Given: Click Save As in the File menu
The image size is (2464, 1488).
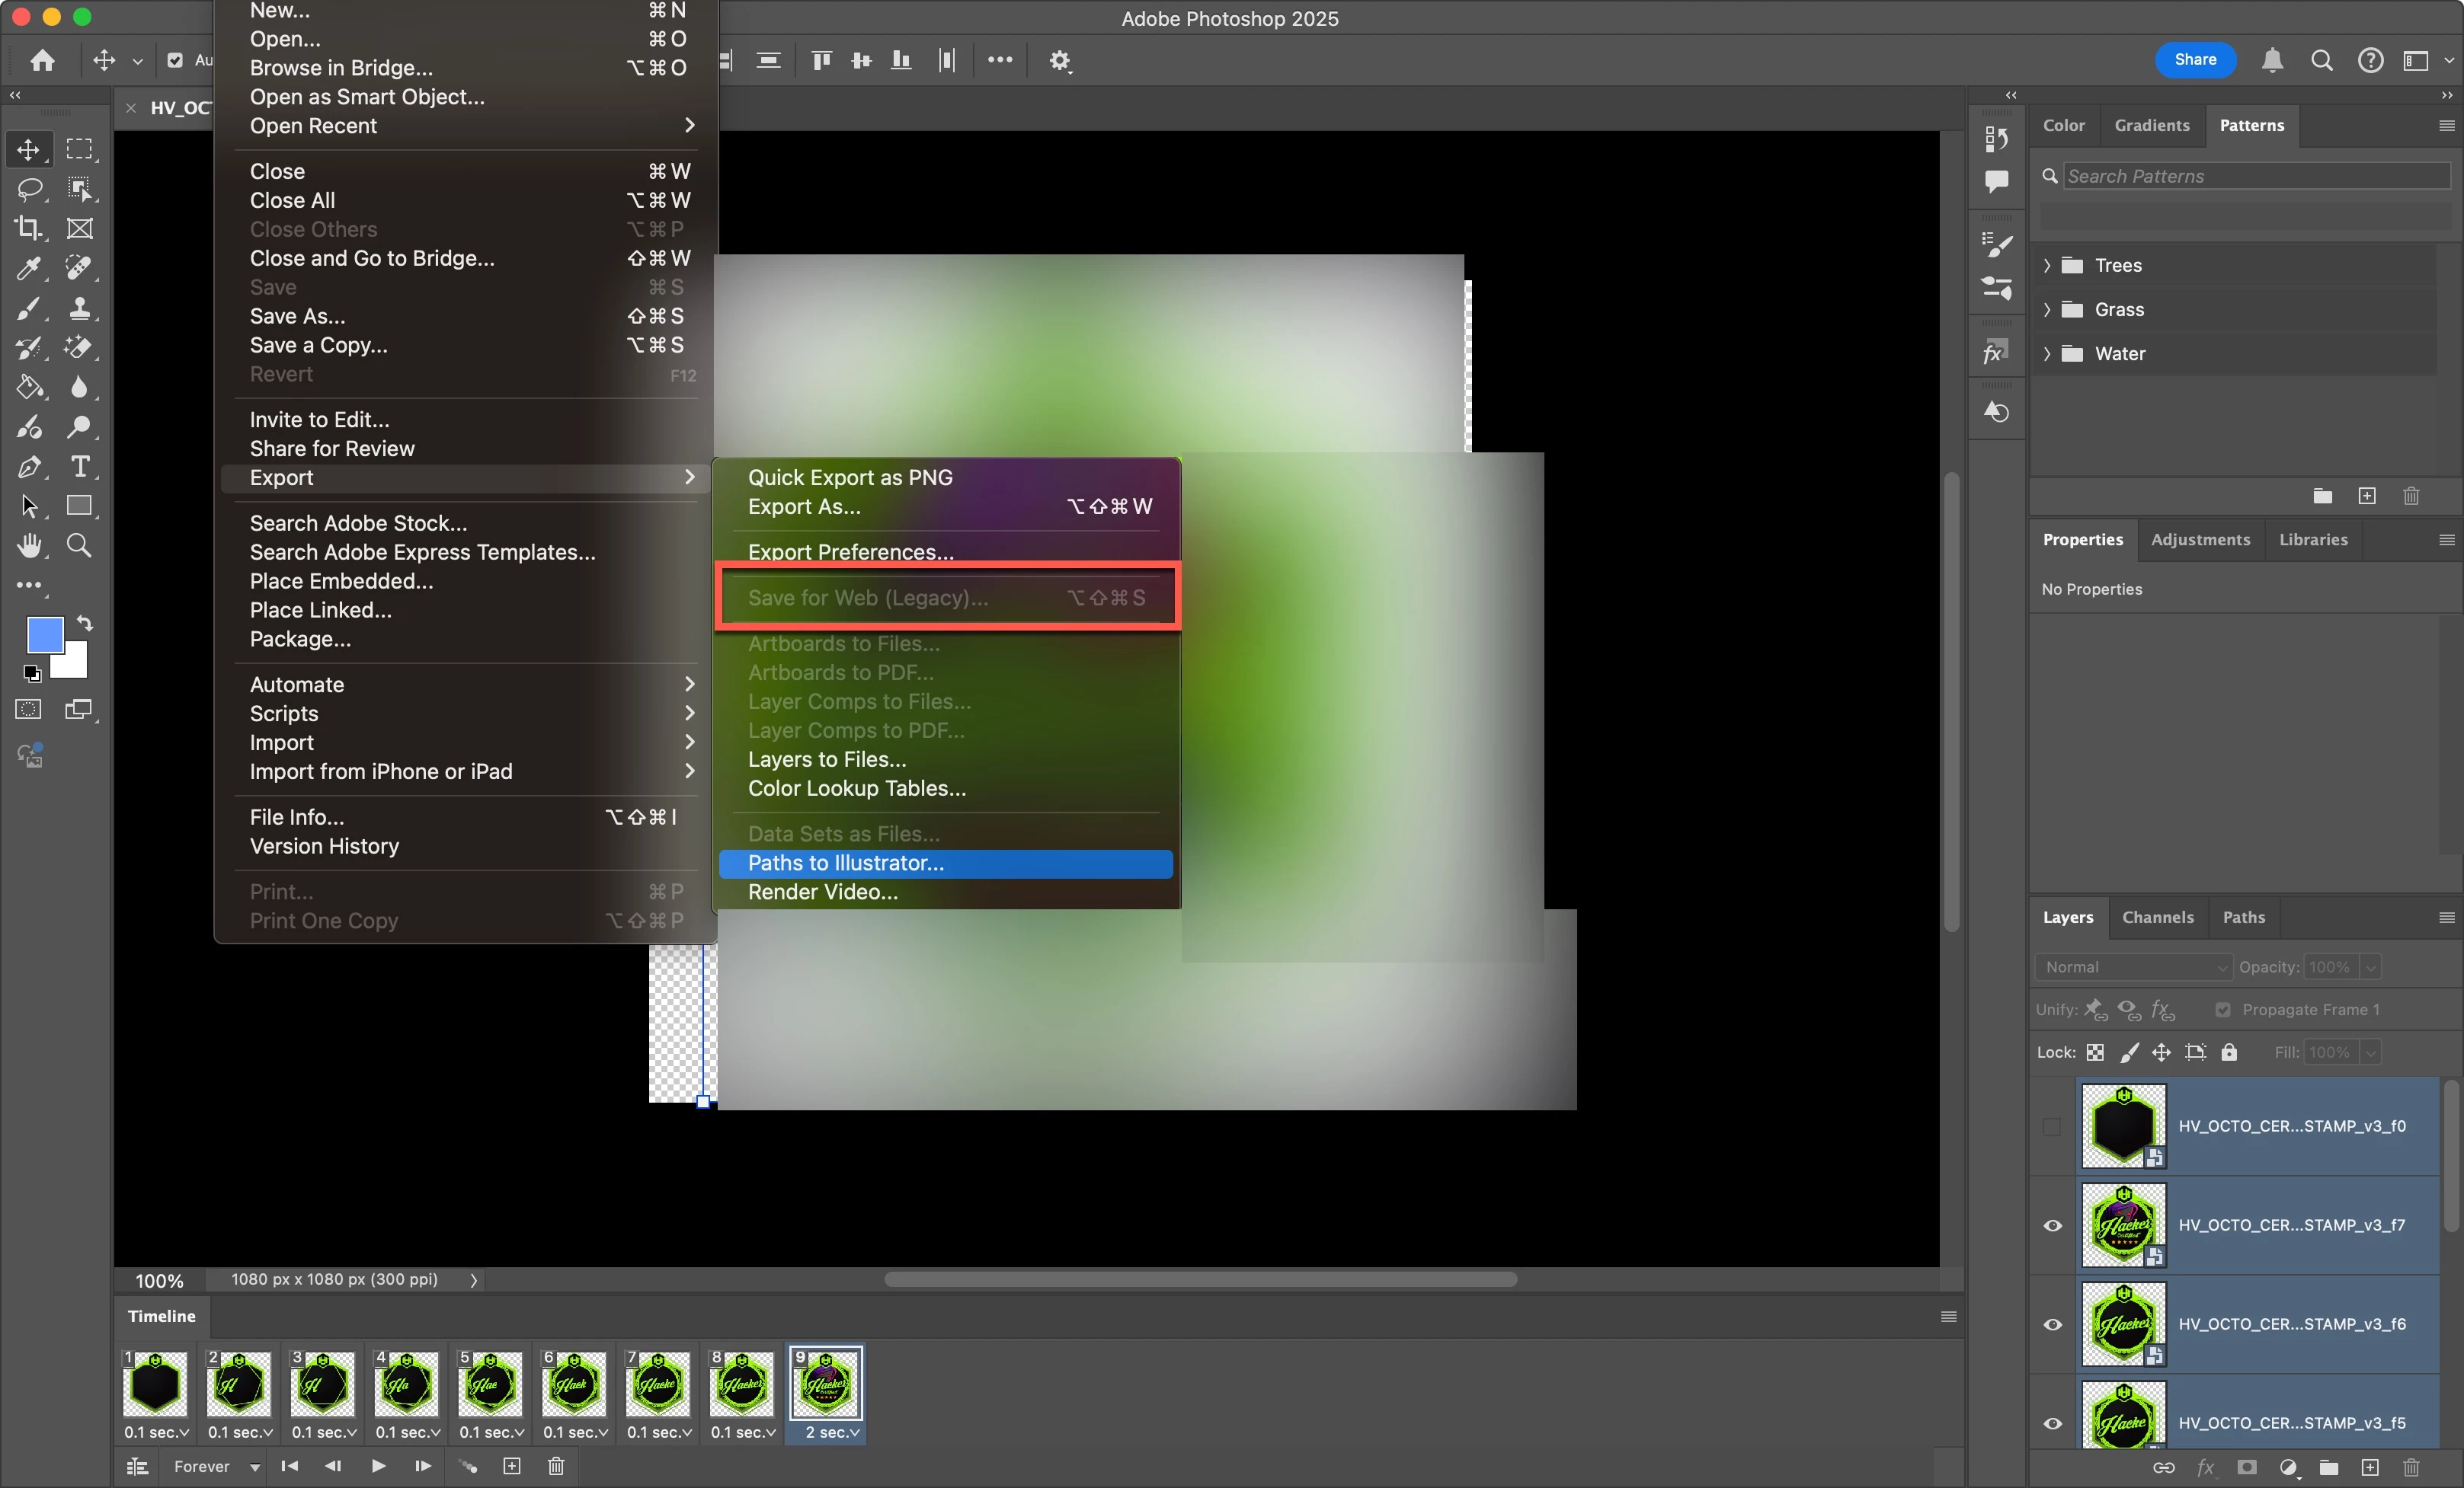Looking at the screenshot, I should (297, 316).
